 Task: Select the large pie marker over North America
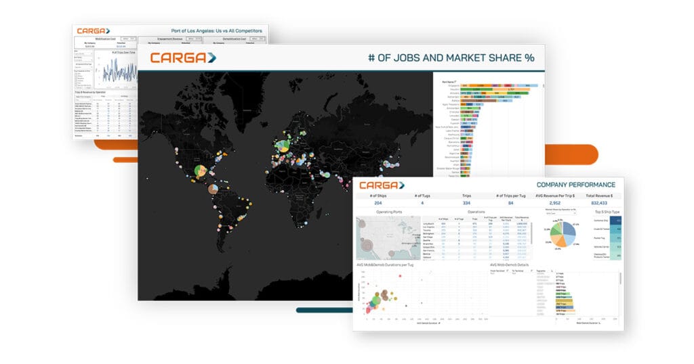click(x=201, y=171)
